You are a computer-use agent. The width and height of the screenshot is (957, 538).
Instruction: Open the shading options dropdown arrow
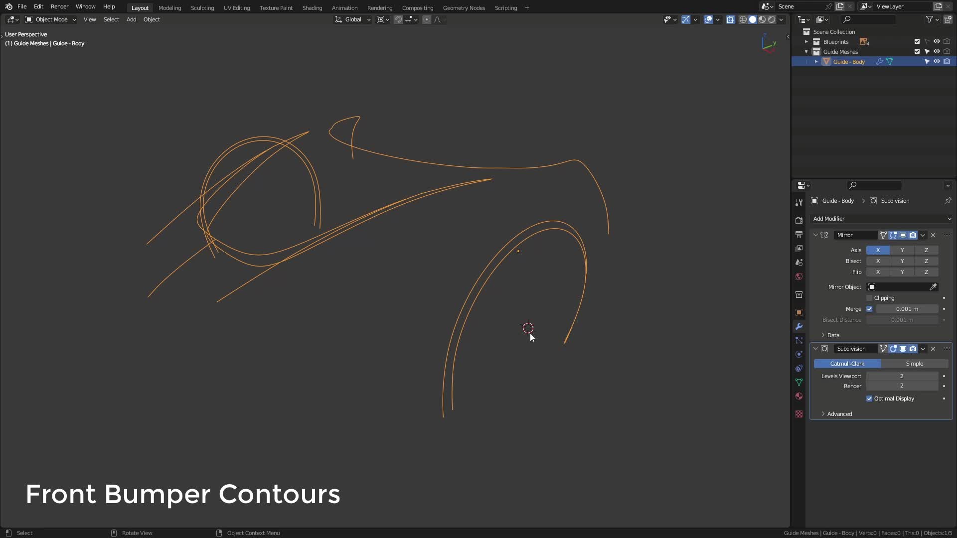[x=782, y=19]
